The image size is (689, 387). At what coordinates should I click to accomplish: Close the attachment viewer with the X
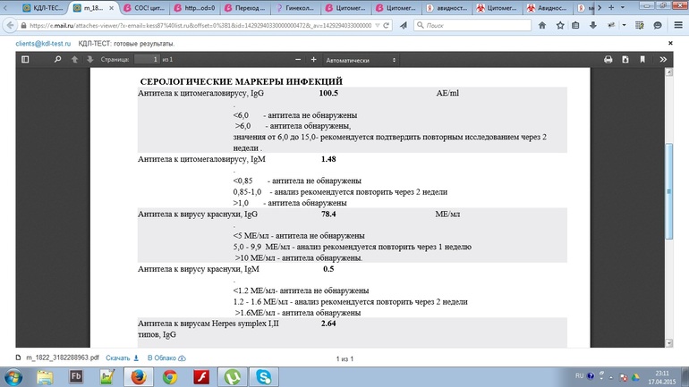[x=670, y=43]
